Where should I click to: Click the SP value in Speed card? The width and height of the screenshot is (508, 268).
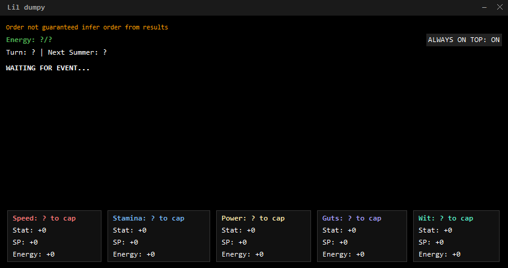point(25,242)
